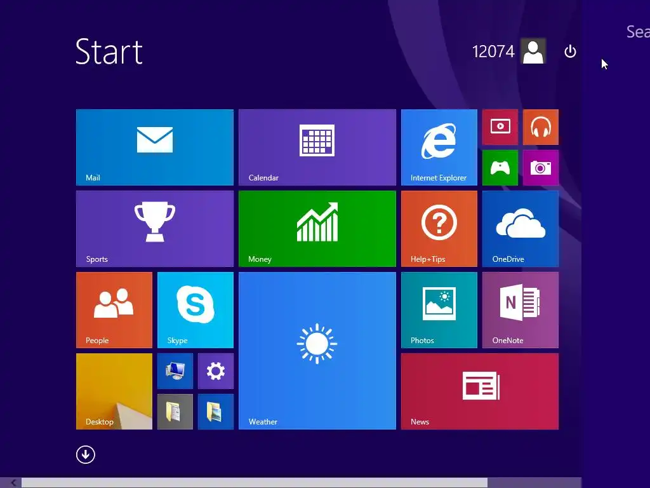Open PC settings gear tile
The width and height of the screenshot is (650, 488).
pyautogui.click(x=216, y=371)
